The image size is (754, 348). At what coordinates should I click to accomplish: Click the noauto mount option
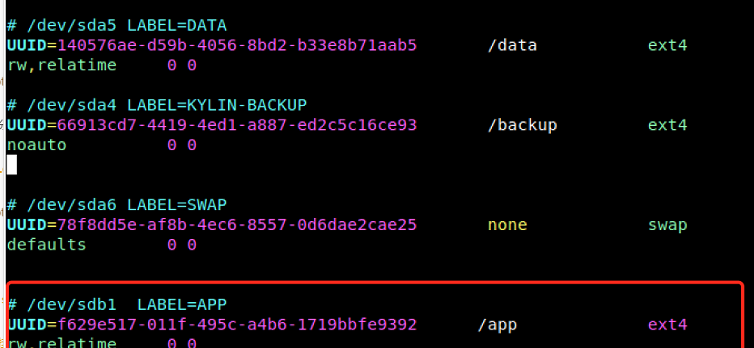[x=36, y=145]
